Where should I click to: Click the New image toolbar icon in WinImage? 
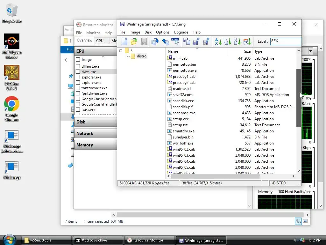(124, 41)
